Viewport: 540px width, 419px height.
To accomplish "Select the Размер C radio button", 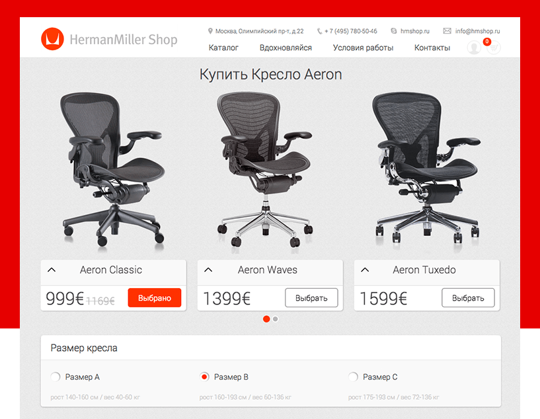I will click(x=353, y=377).
